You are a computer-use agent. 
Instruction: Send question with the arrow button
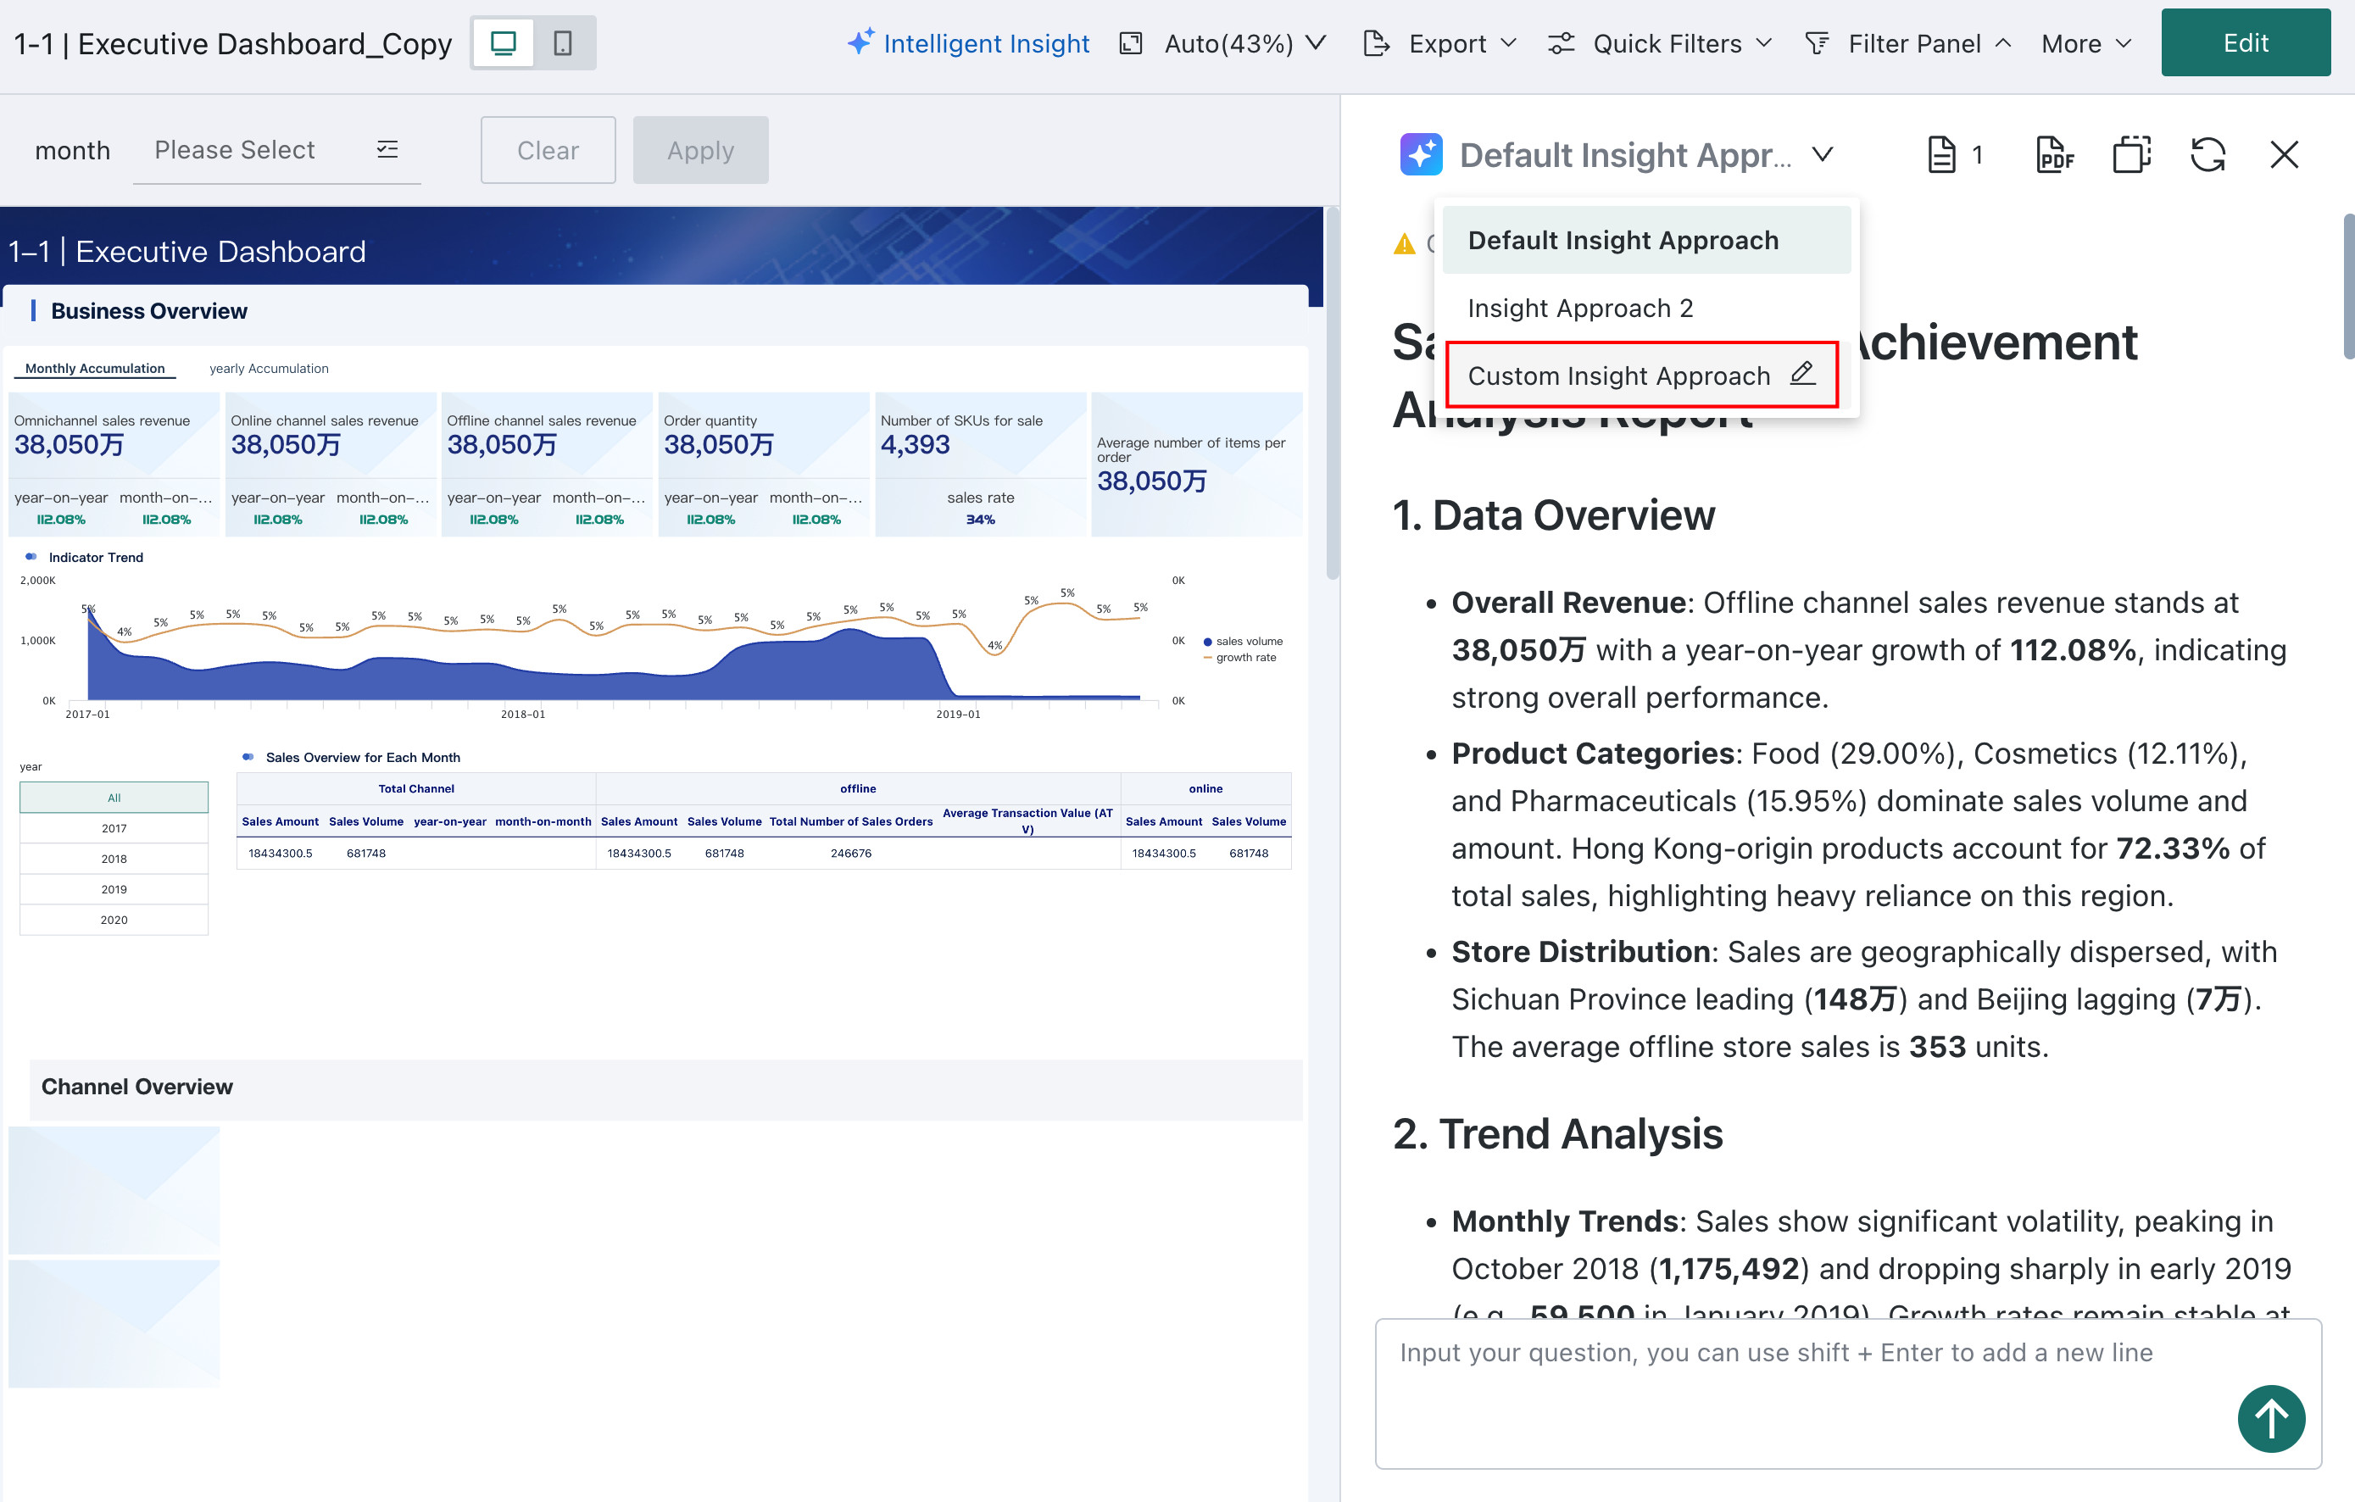pyautogui.click(x=2271, y=1418)
